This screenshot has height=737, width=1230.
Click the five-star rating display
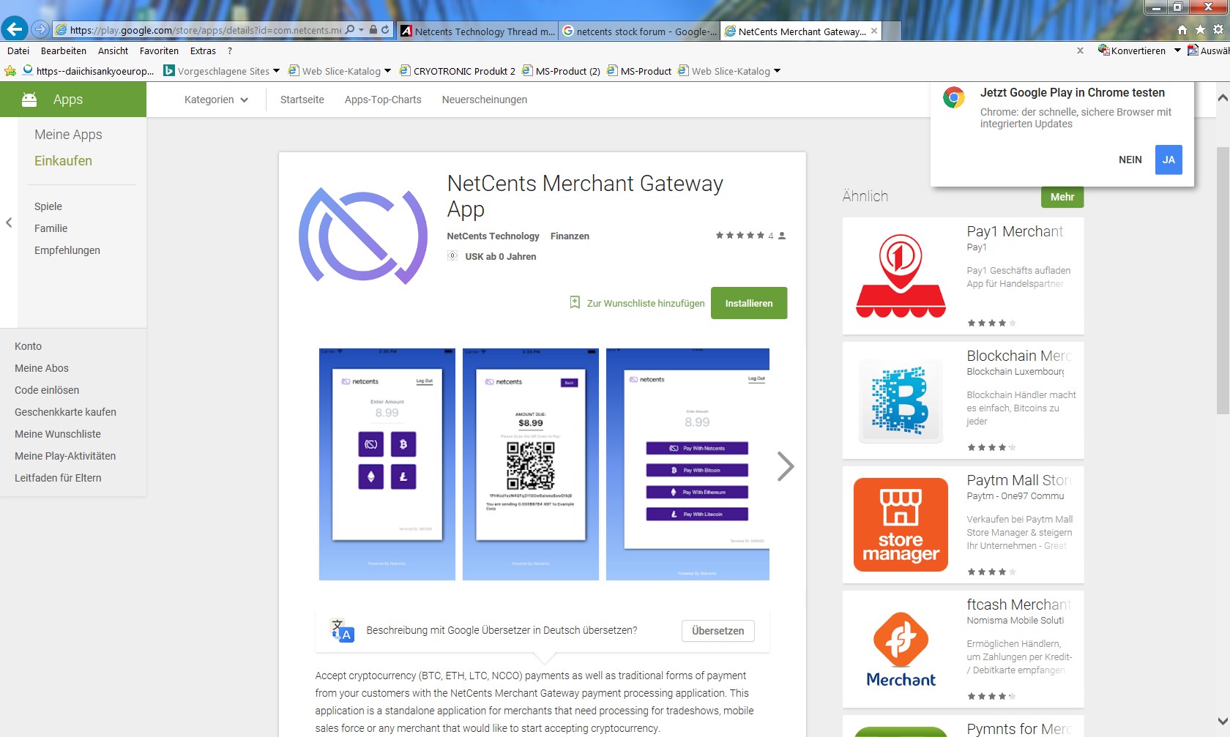[x=739, y=236]
